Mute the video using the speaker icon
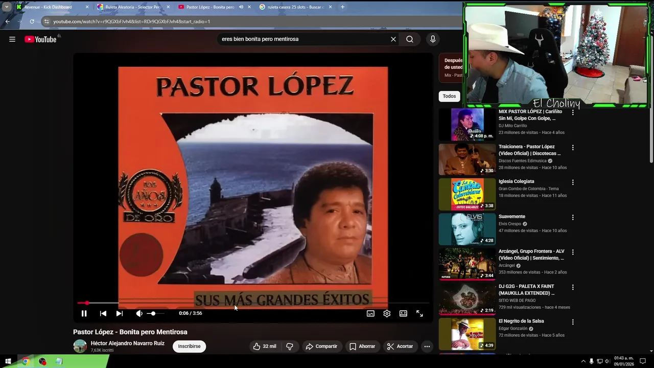 pos(139,313)
